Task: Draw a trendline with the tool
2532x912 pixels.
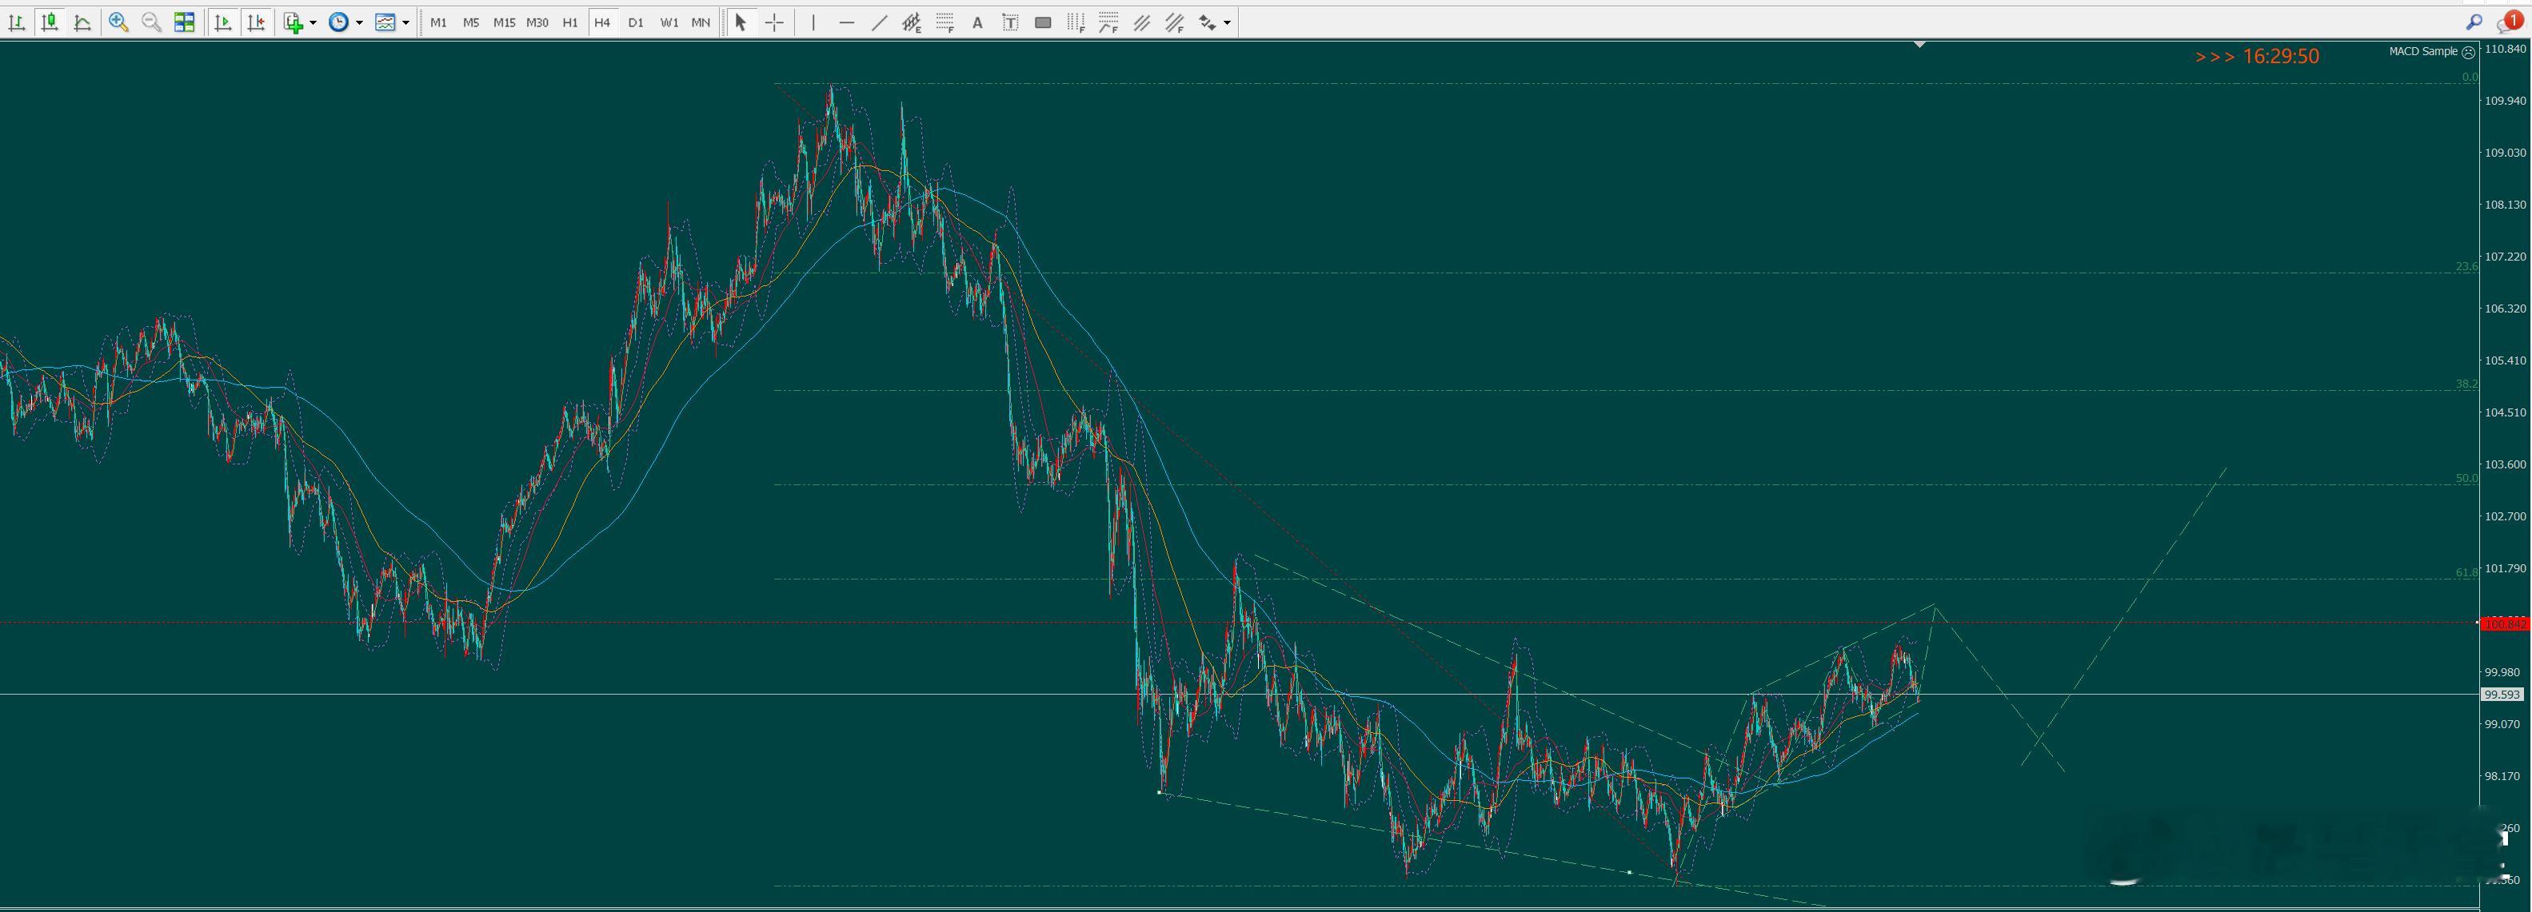Action: point(880,22)
